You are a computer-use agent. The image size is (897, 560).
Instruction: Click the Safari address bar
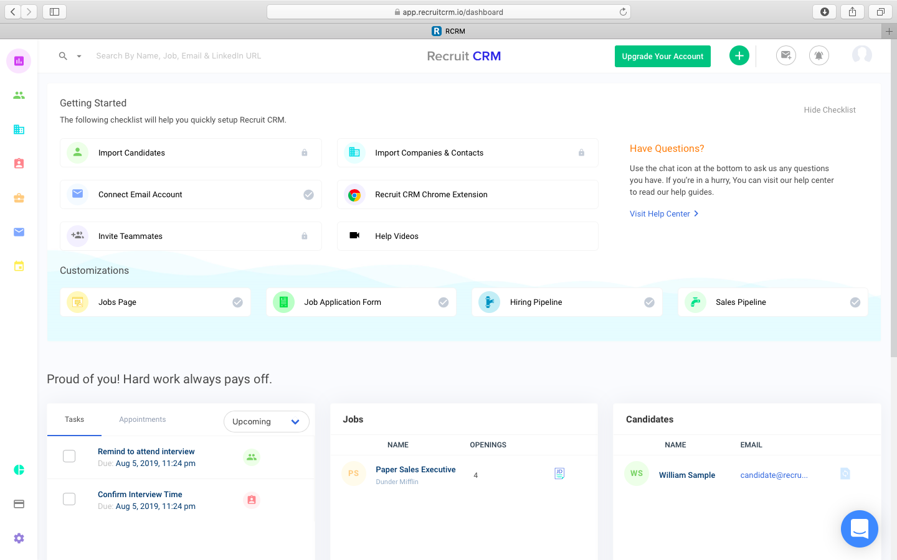(x=448, y=12)
